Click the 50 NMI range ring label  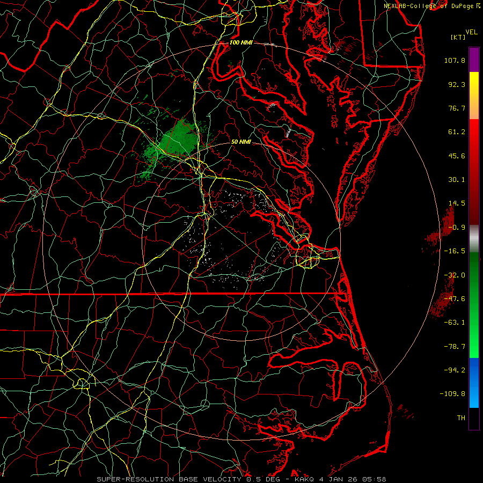[x=241, y=142]
